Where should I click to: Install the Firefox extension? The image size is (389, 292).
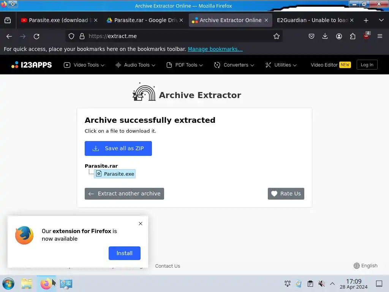tap(125, 253)
